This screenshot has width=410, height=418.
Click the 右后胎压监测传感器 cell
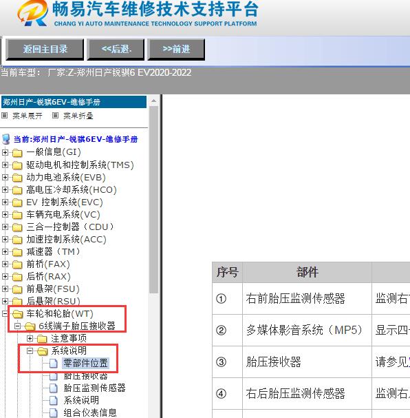coord(307,394)
